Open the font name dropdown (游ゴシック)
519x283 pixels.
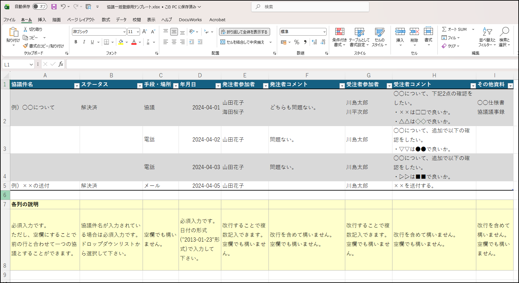(124, 32)
